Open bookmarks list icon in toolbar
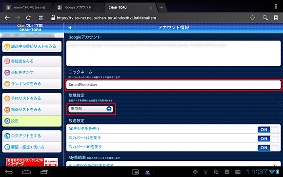 (276, 18)
